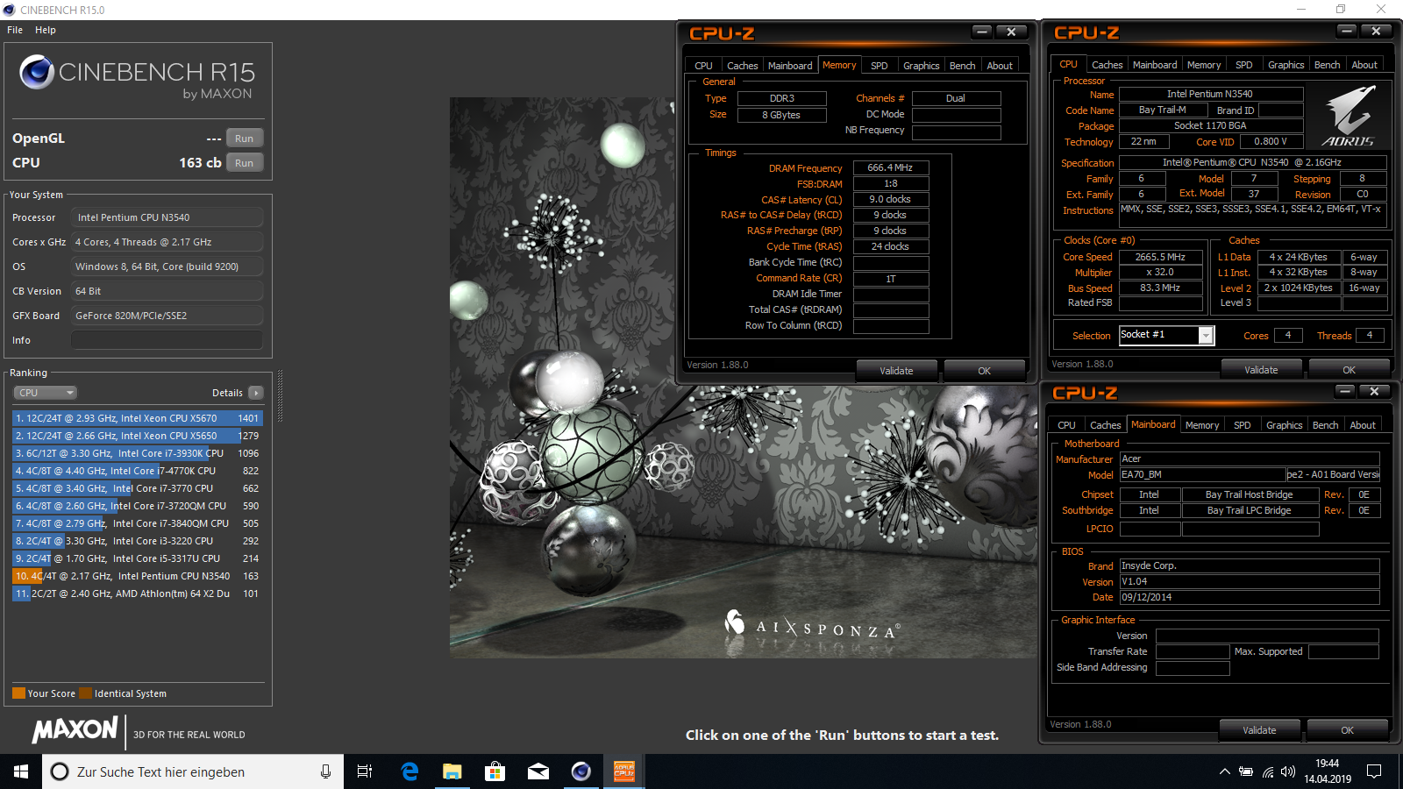
Task: Open Bench tab in CPU-Z CPU window
Action: [x=1328, y=65]
